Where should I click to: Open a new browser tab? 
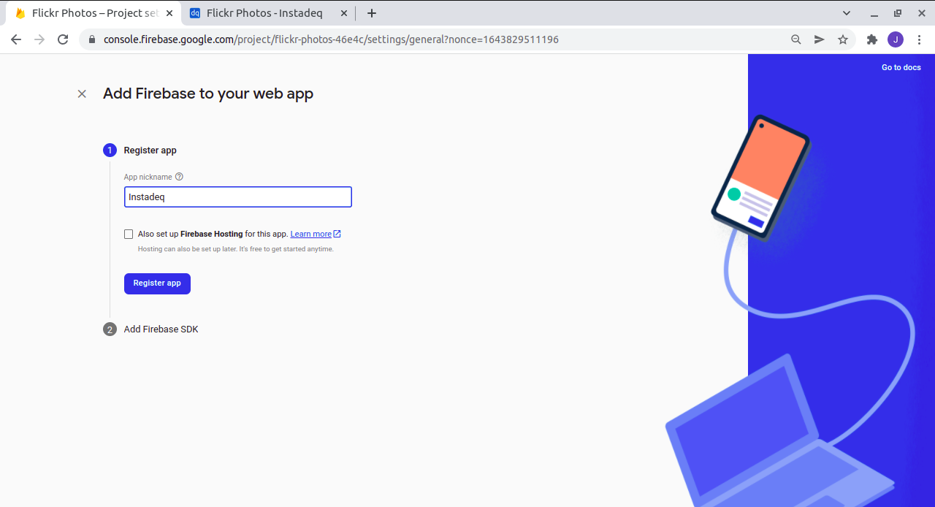(372, 13)
